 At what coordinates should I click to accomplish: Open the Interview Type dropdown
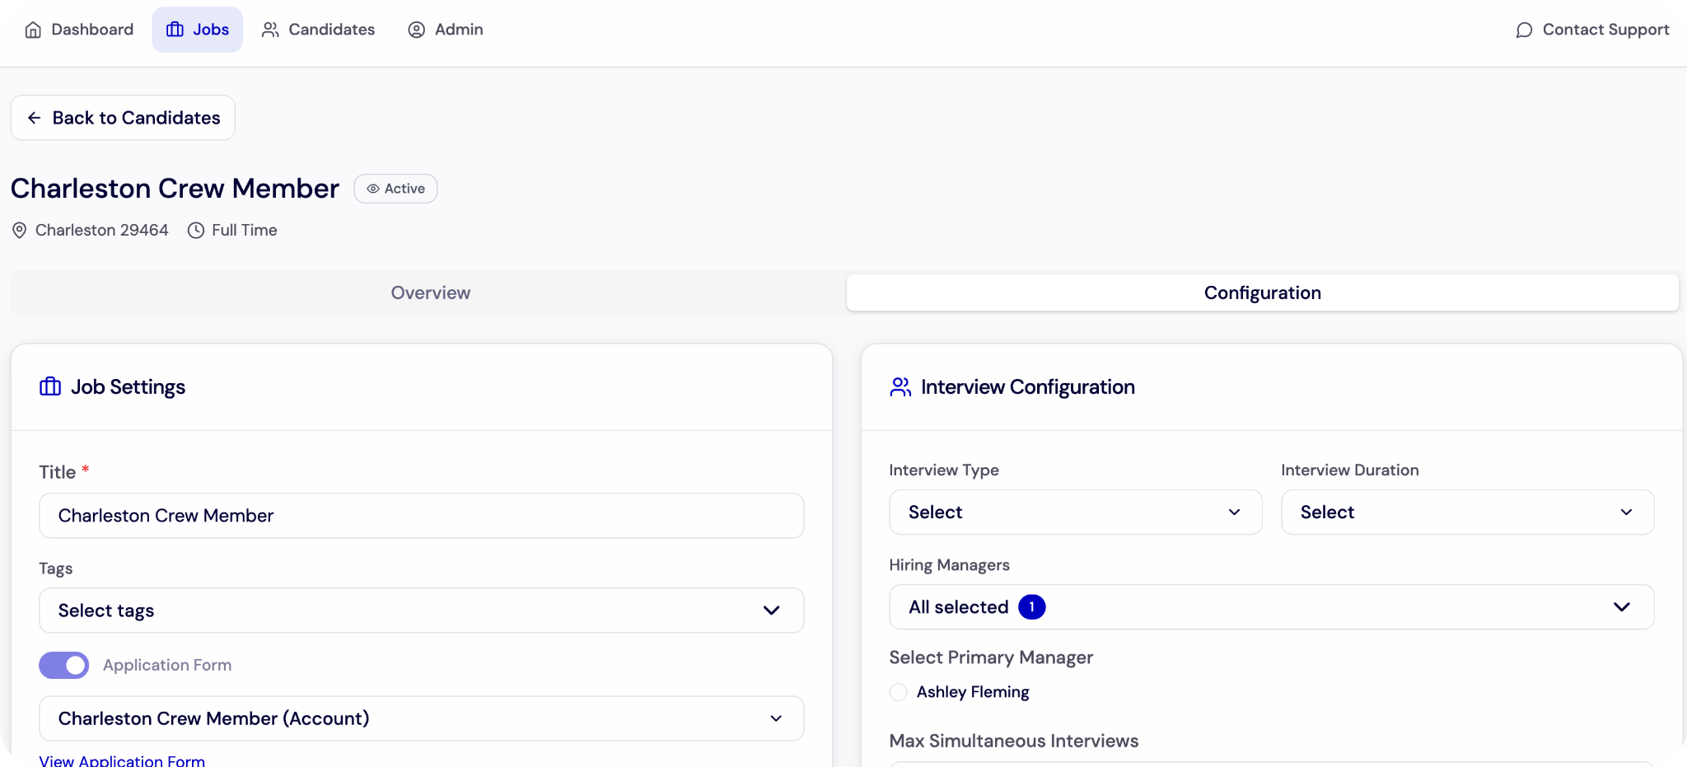(x=1076, y=512)
